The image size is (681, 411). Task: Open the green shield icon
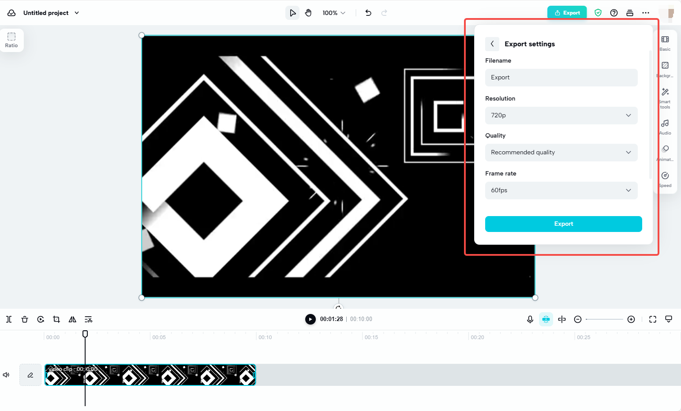coord(598,13)
